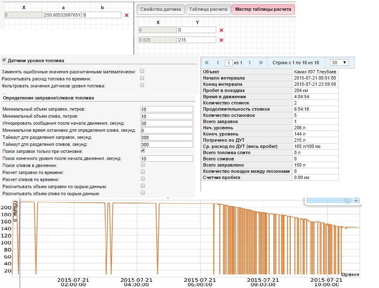Delete the a/b coefficient row with red X

tap(127, 15)
